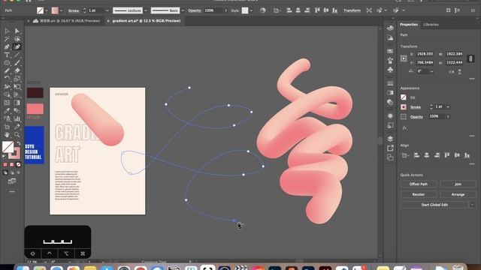Expand opacity slider arrow in control bar
This screenshot has height=270, width=481.
[225, 10]
